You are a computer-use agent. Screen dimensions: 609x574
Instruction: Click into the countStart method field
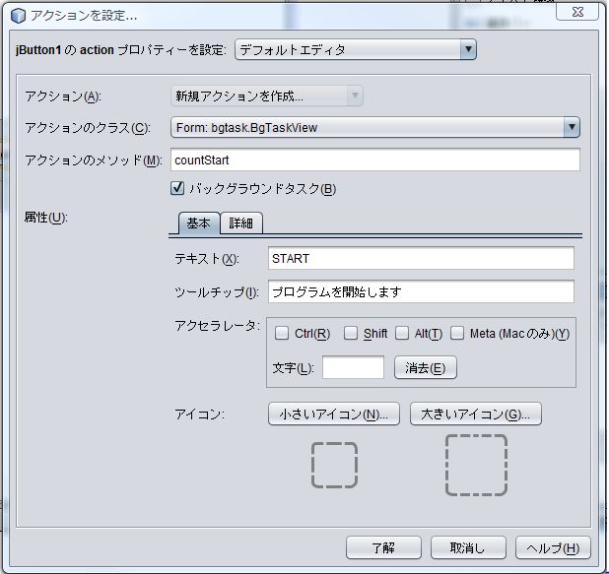coord(374,159)
